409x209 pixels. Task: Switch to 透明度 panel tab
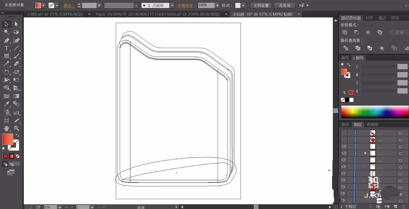pyautogui.click(x=372, y=125)
